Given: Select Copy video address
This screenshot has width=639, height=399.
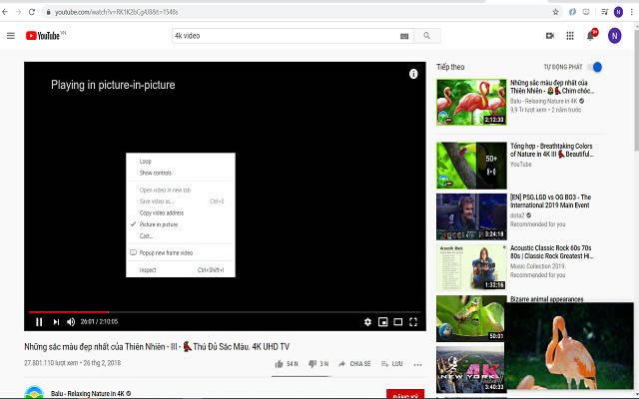Looking at the screenshot, I should pos(161,212).
